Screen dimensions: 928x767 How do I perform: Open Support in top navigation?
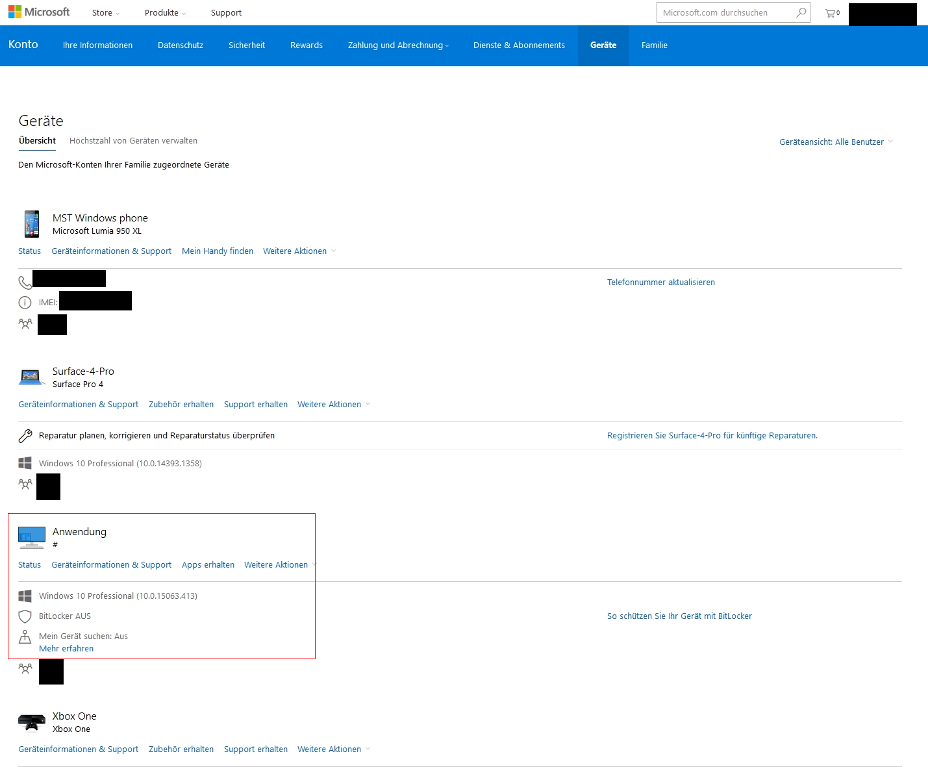pos(226,13)
